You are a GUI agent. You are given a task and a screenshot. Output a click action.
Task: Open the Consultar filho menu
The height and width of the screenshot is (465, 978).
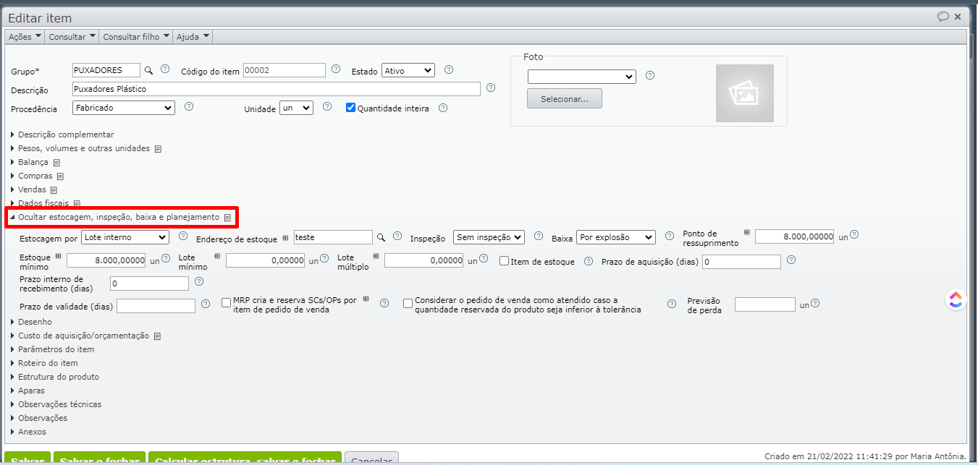coord(136,36)
